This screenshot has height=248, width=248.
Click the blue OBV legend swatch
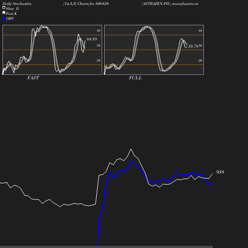[x=4, y=19]
